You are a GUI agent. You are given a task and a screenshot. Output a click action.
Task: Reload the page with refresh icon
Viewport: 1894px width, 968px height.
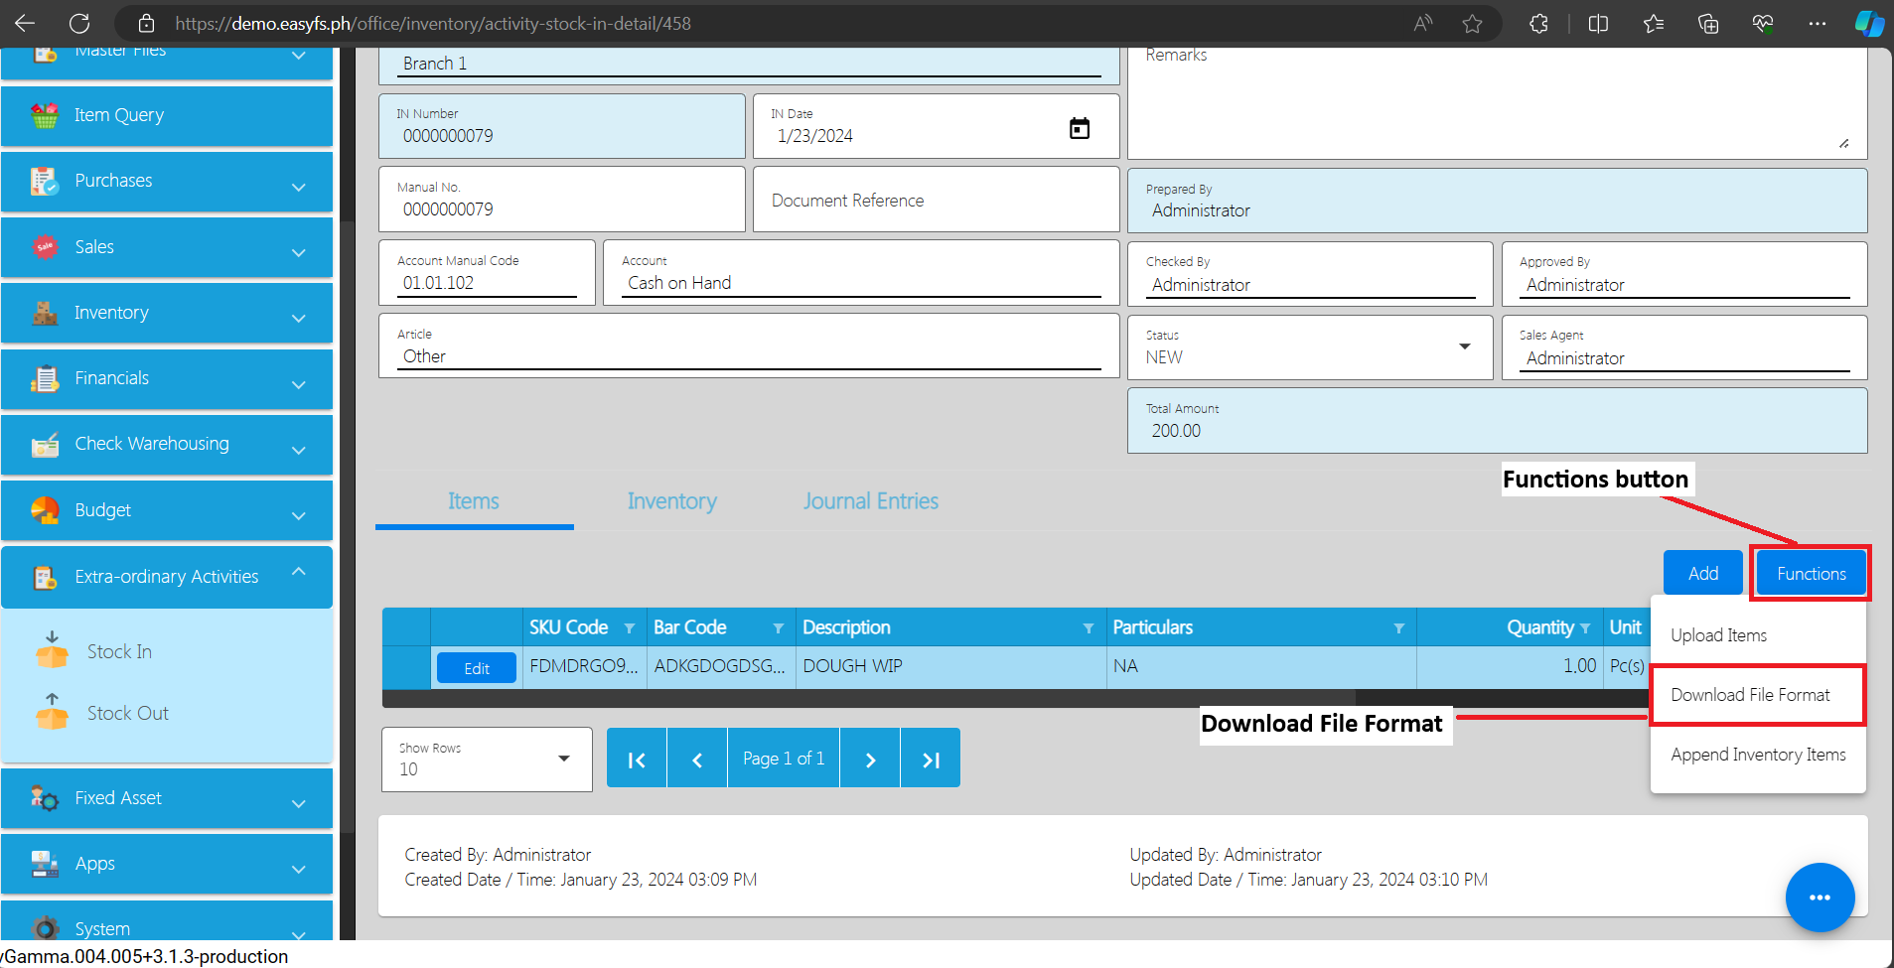coord(79,23)
